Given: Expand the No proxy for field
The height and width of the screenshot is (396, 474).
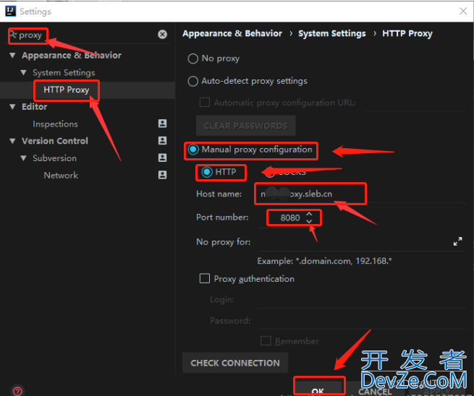Looking at the screenshot, I should click(x=457, y=241).
